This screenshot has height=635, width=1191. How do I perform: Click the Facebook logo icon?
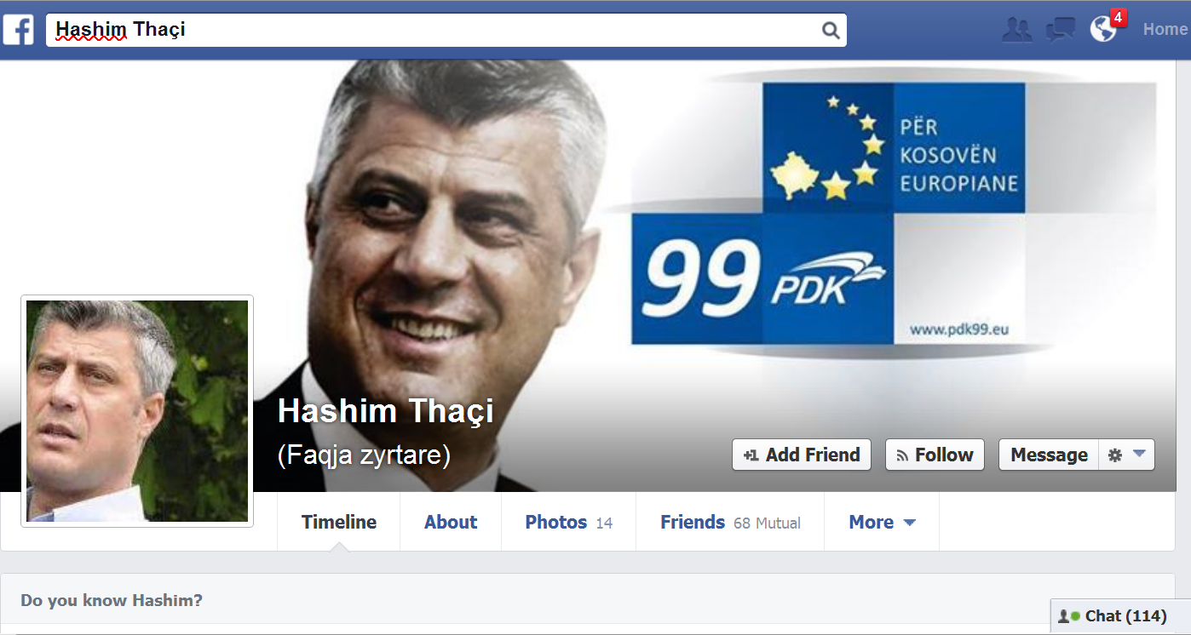pyautogui.click(x=18, y=30)
